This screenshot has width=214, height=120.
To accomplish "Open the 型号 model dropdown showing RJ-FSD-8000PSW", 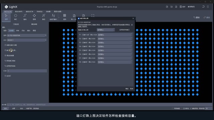I will (x=27, y=35).
